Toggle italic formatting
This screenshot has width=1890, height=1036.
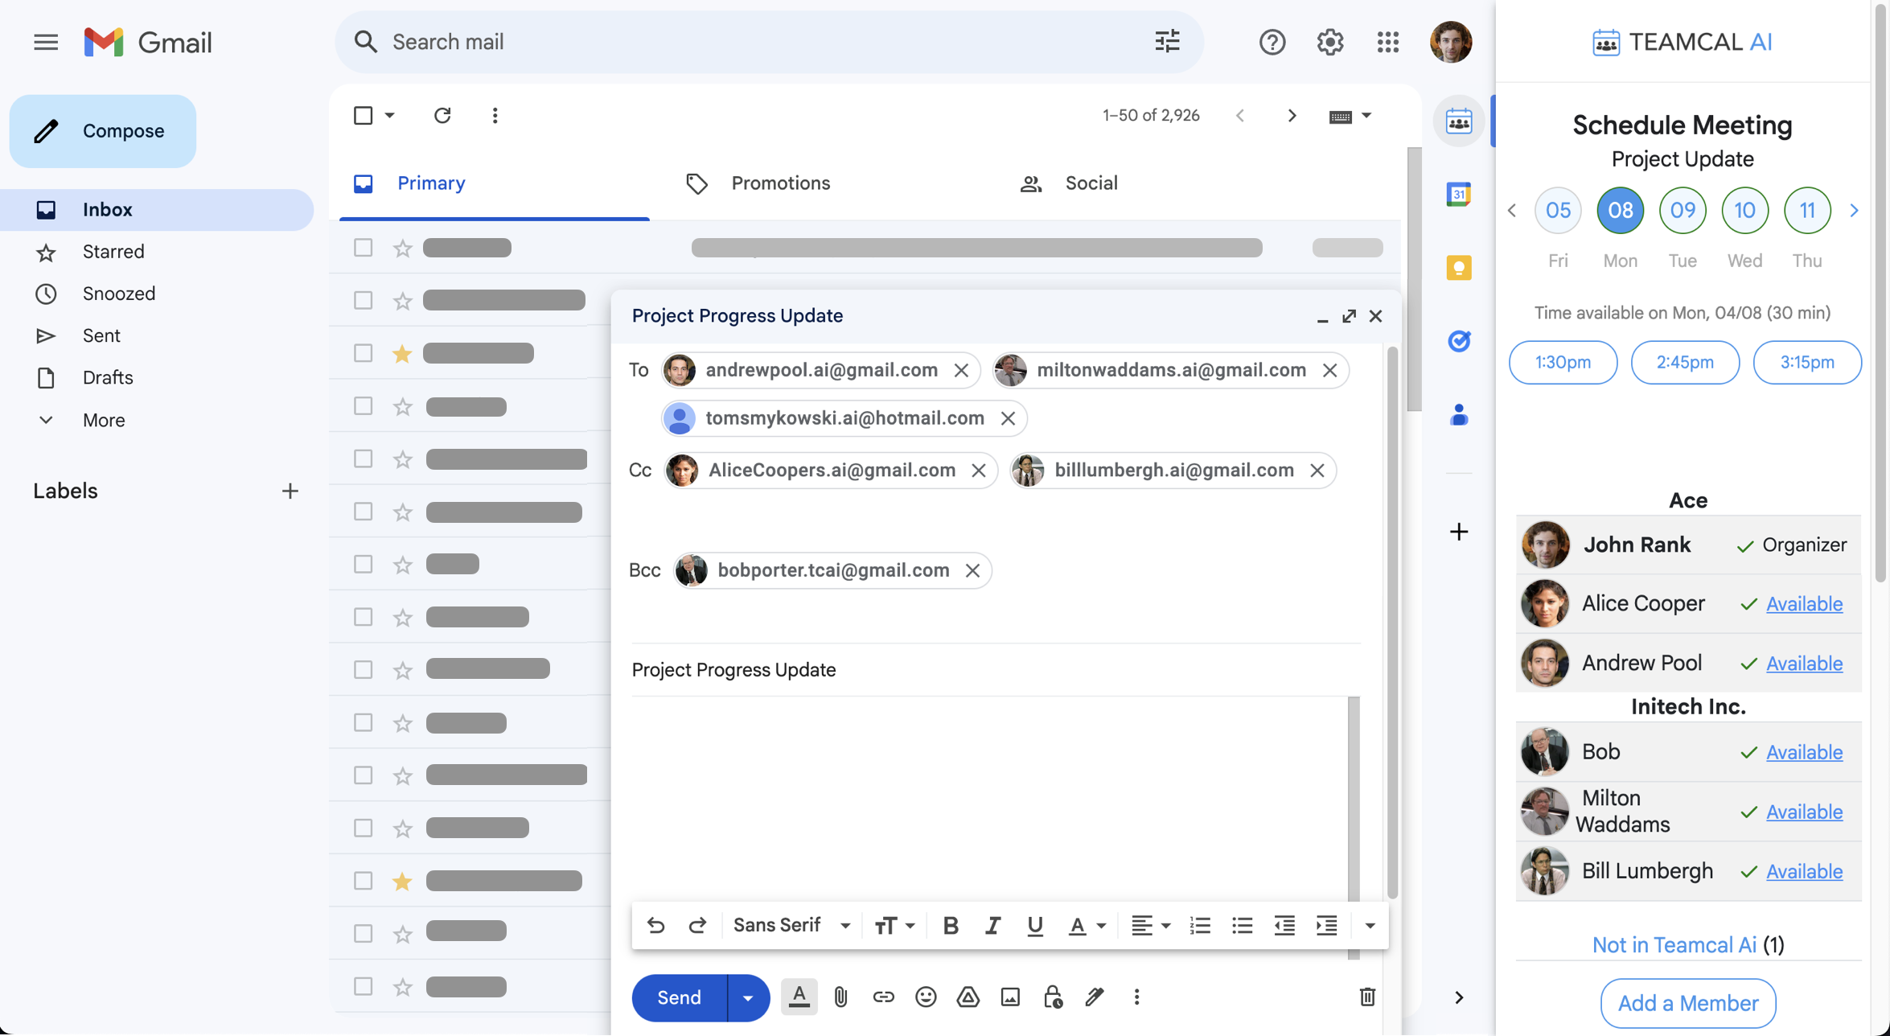(x=992, y=926)
